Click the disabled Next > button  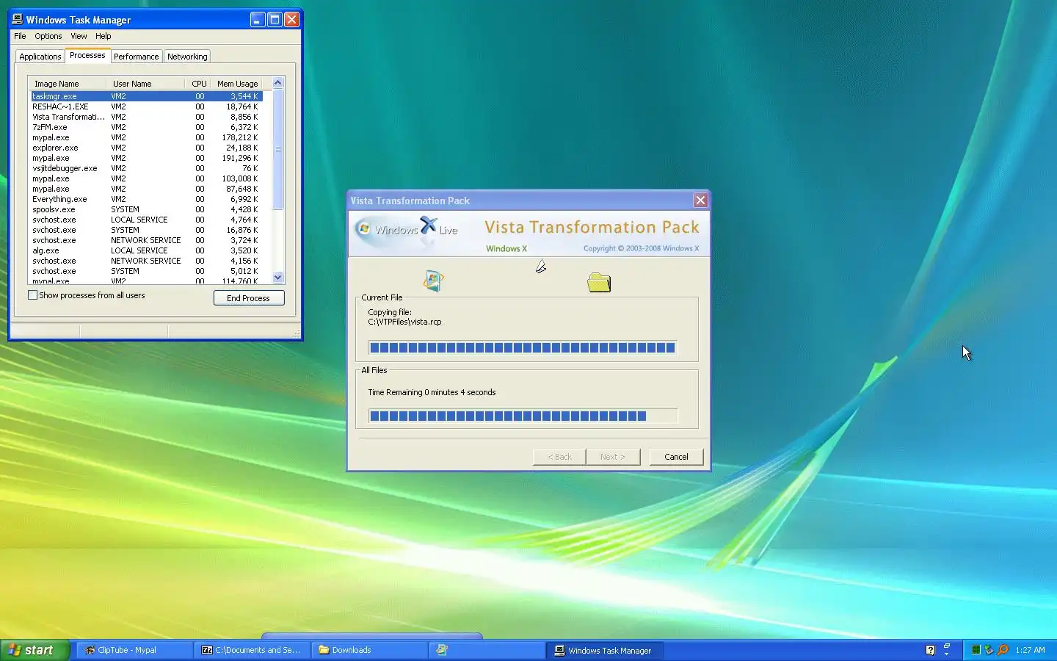coord(613,457)
